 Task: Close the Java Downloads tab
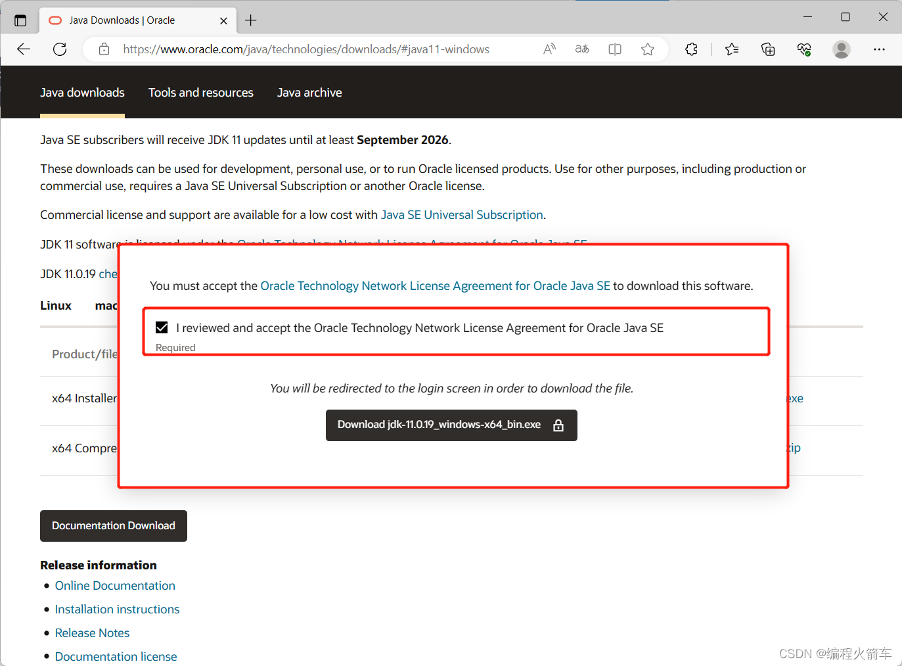pos(223,21)
